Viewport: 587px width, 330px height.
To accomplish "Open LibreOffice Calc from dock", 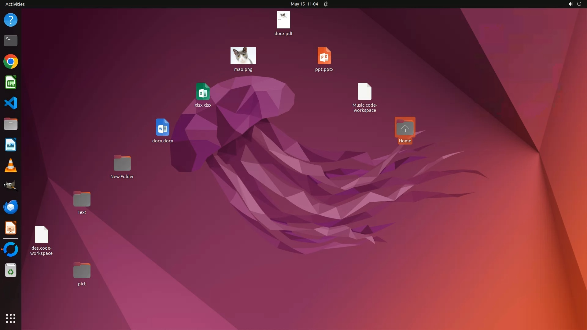I will pos(11,82).
